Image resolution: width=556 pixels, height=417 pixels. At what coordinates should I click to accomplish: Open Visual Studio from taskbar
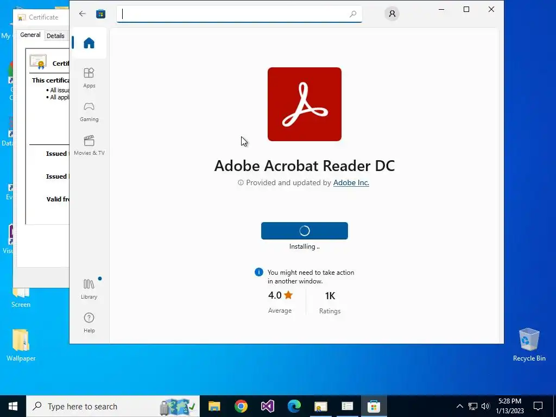click(267, 406)
